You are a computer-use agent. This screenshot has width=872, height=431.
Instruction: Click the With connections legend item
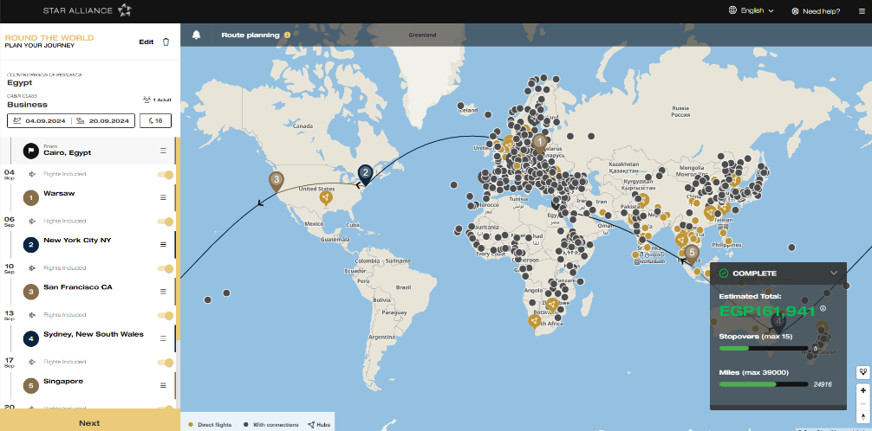(x=270, y=425)
